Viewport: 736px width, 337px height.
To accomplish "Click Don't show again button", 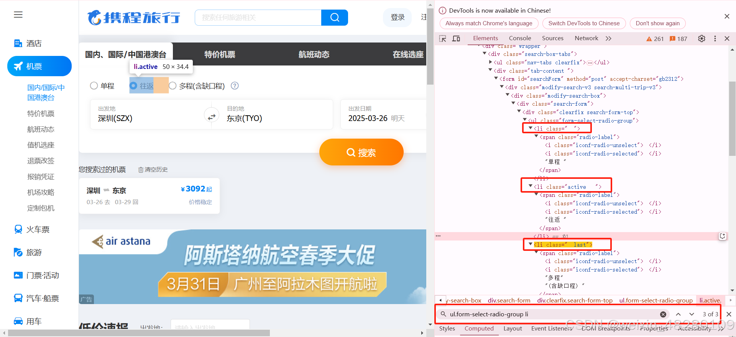I will point(657,23).
